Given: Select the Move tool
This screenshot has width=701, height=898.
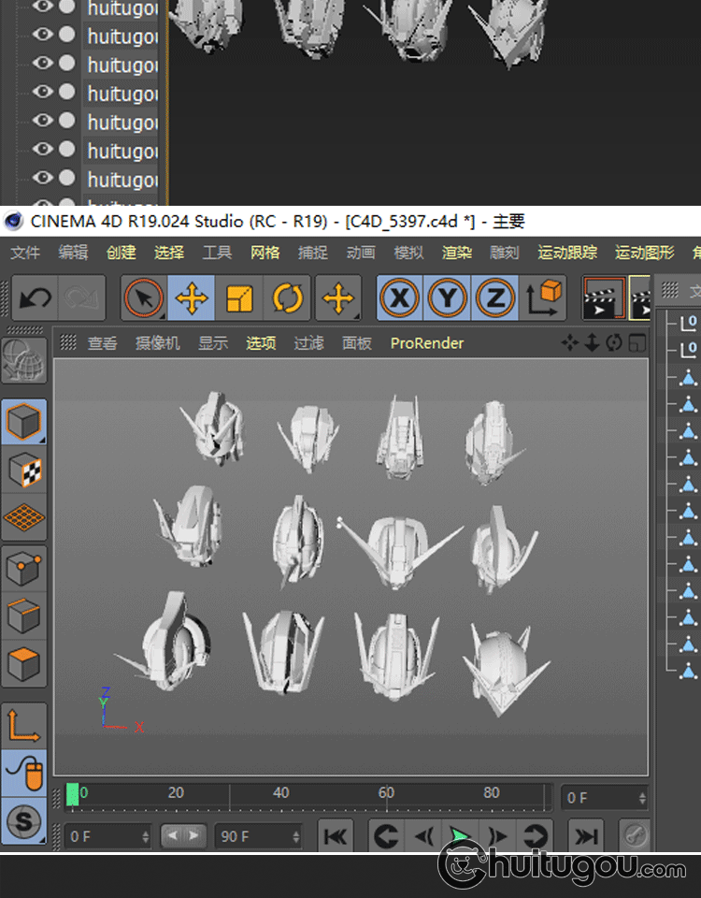Looking at the screenshot, I should 192,299.
